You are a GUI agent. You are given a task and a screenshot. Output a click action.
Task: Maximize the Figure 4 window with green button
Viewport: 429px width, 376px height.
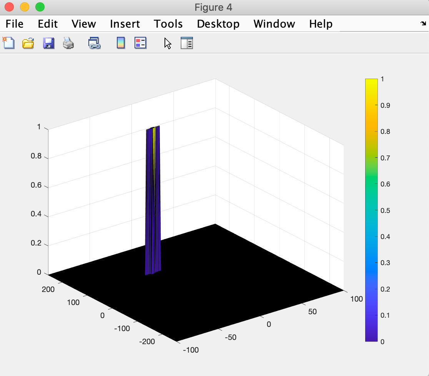pos(40,7)
